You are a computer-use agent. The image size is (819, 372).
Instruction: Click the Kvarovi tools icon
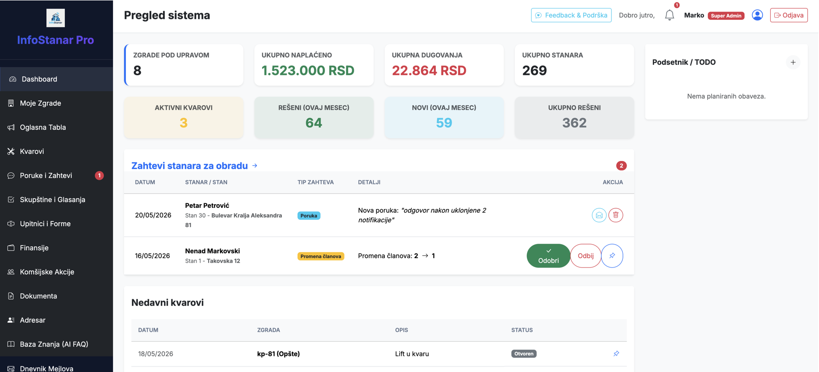[x=11, y=151]
